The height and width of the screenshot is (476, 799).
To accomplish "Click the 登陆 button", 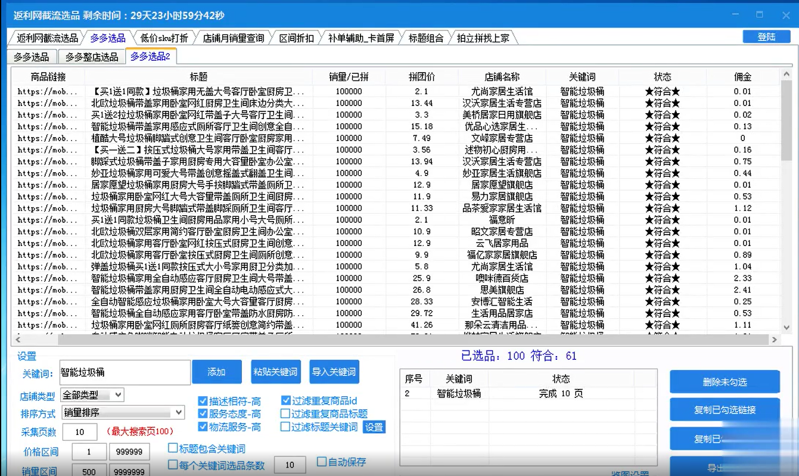I will click(766, 37).
